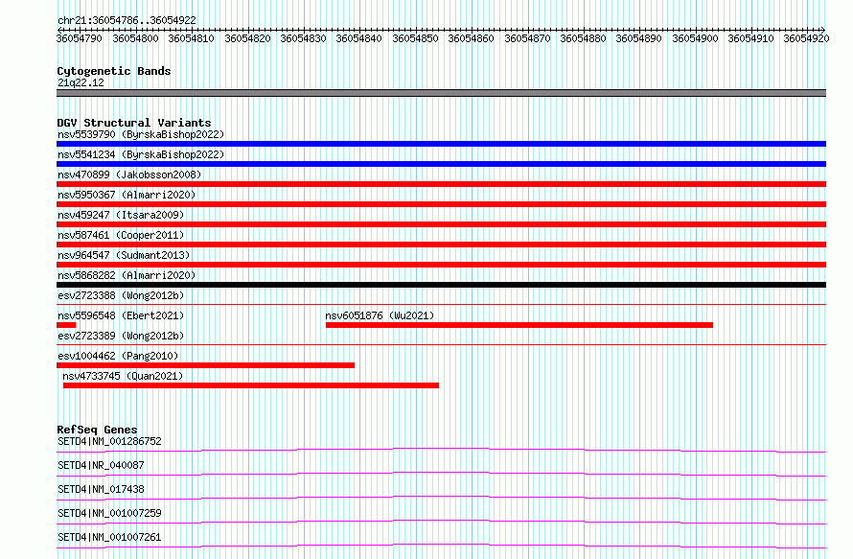Open nsv6051876 (Wu2021) variant label
Image resolution: width=853 pixels, height=559 pixels.
coord(380,315)
